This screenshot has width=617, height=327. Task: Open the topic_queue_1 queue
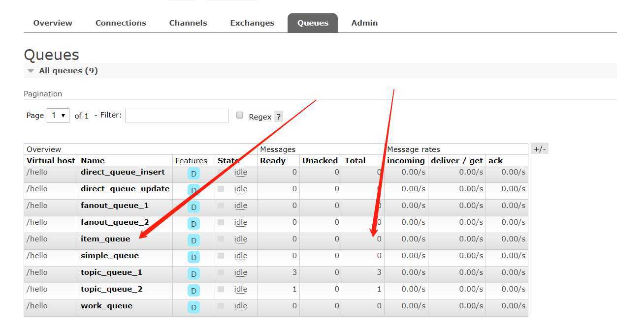111,272
